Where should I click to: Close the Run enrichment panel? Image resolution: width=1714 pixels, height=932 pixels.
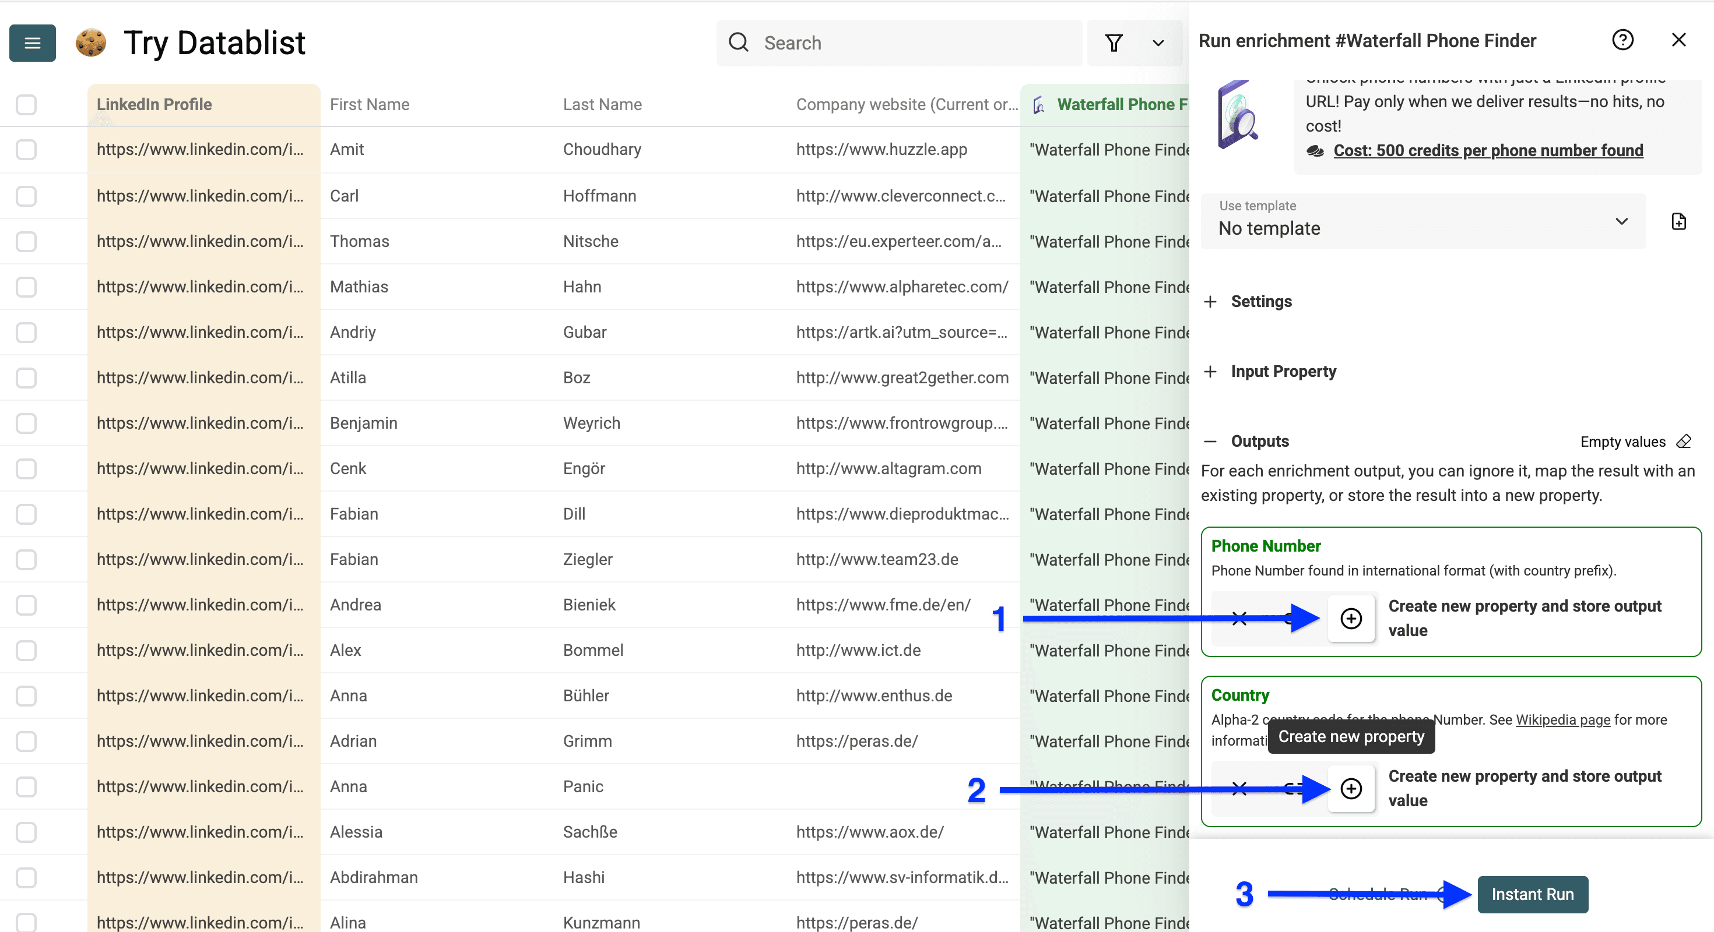click(x=1679, y=40)
